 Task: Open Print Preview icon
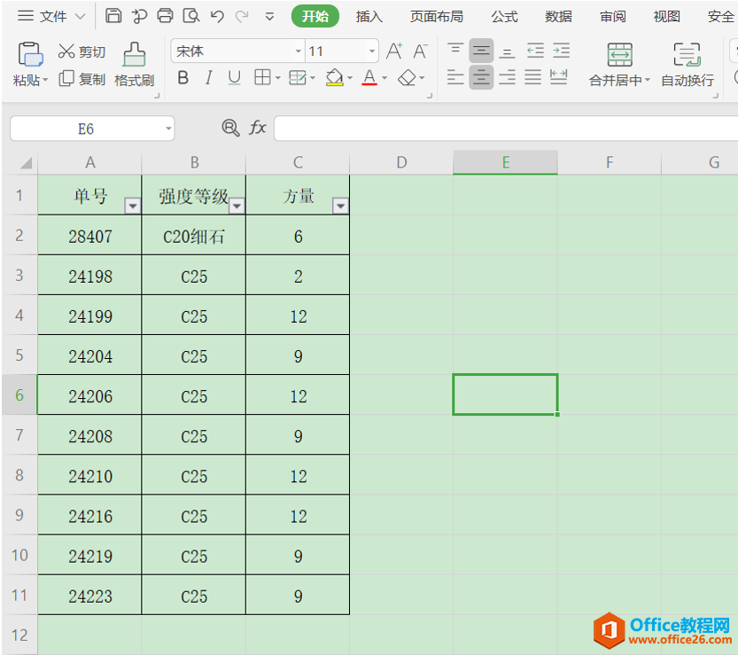tap(191, 16)
